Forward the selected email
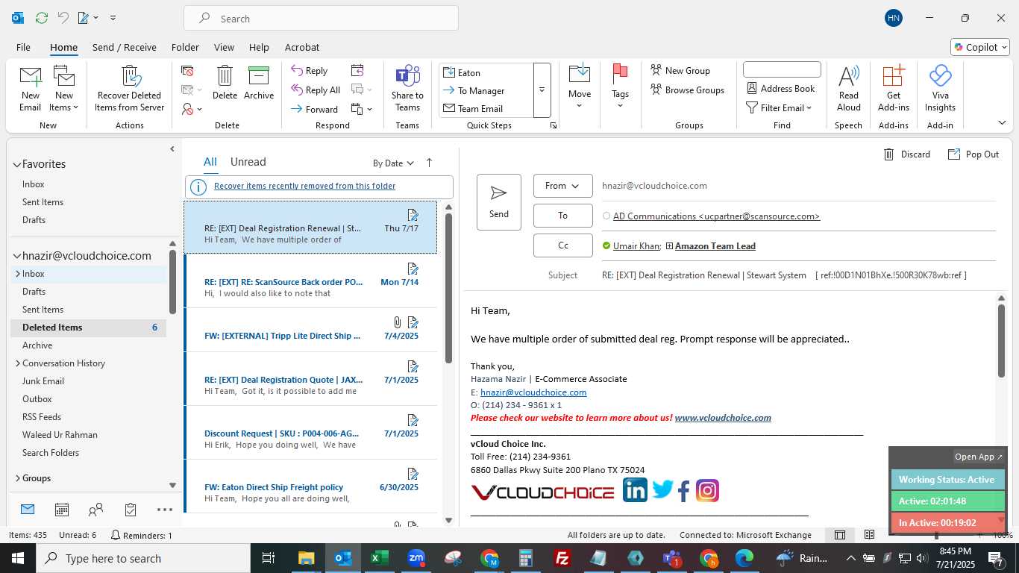This screenshot has height=573, width=1019. click(x=315, y=109)
